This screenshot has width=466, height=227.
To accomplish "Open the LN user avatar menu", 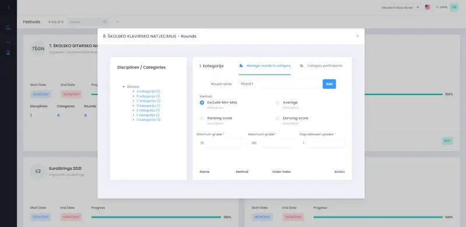I will [454, 7].
